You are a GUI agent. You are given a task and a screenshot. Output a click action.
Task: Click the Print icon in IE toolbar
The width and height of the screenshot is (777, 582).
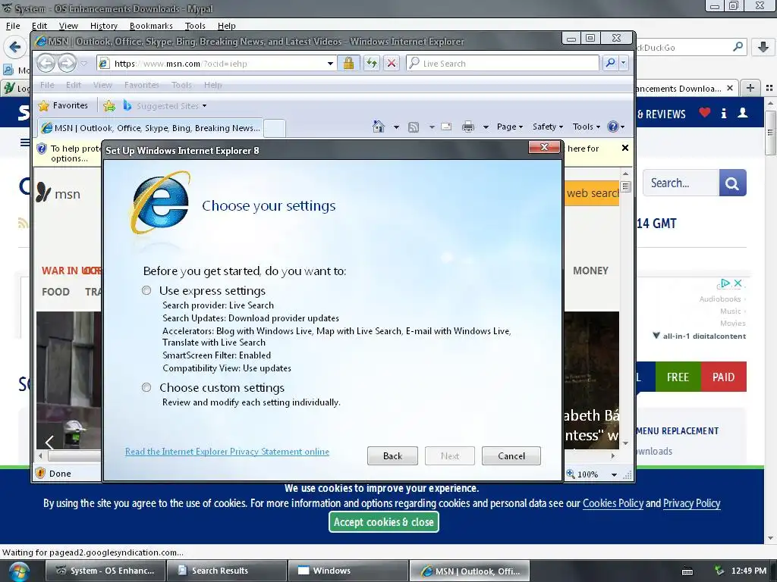click(x=467, y=127)
